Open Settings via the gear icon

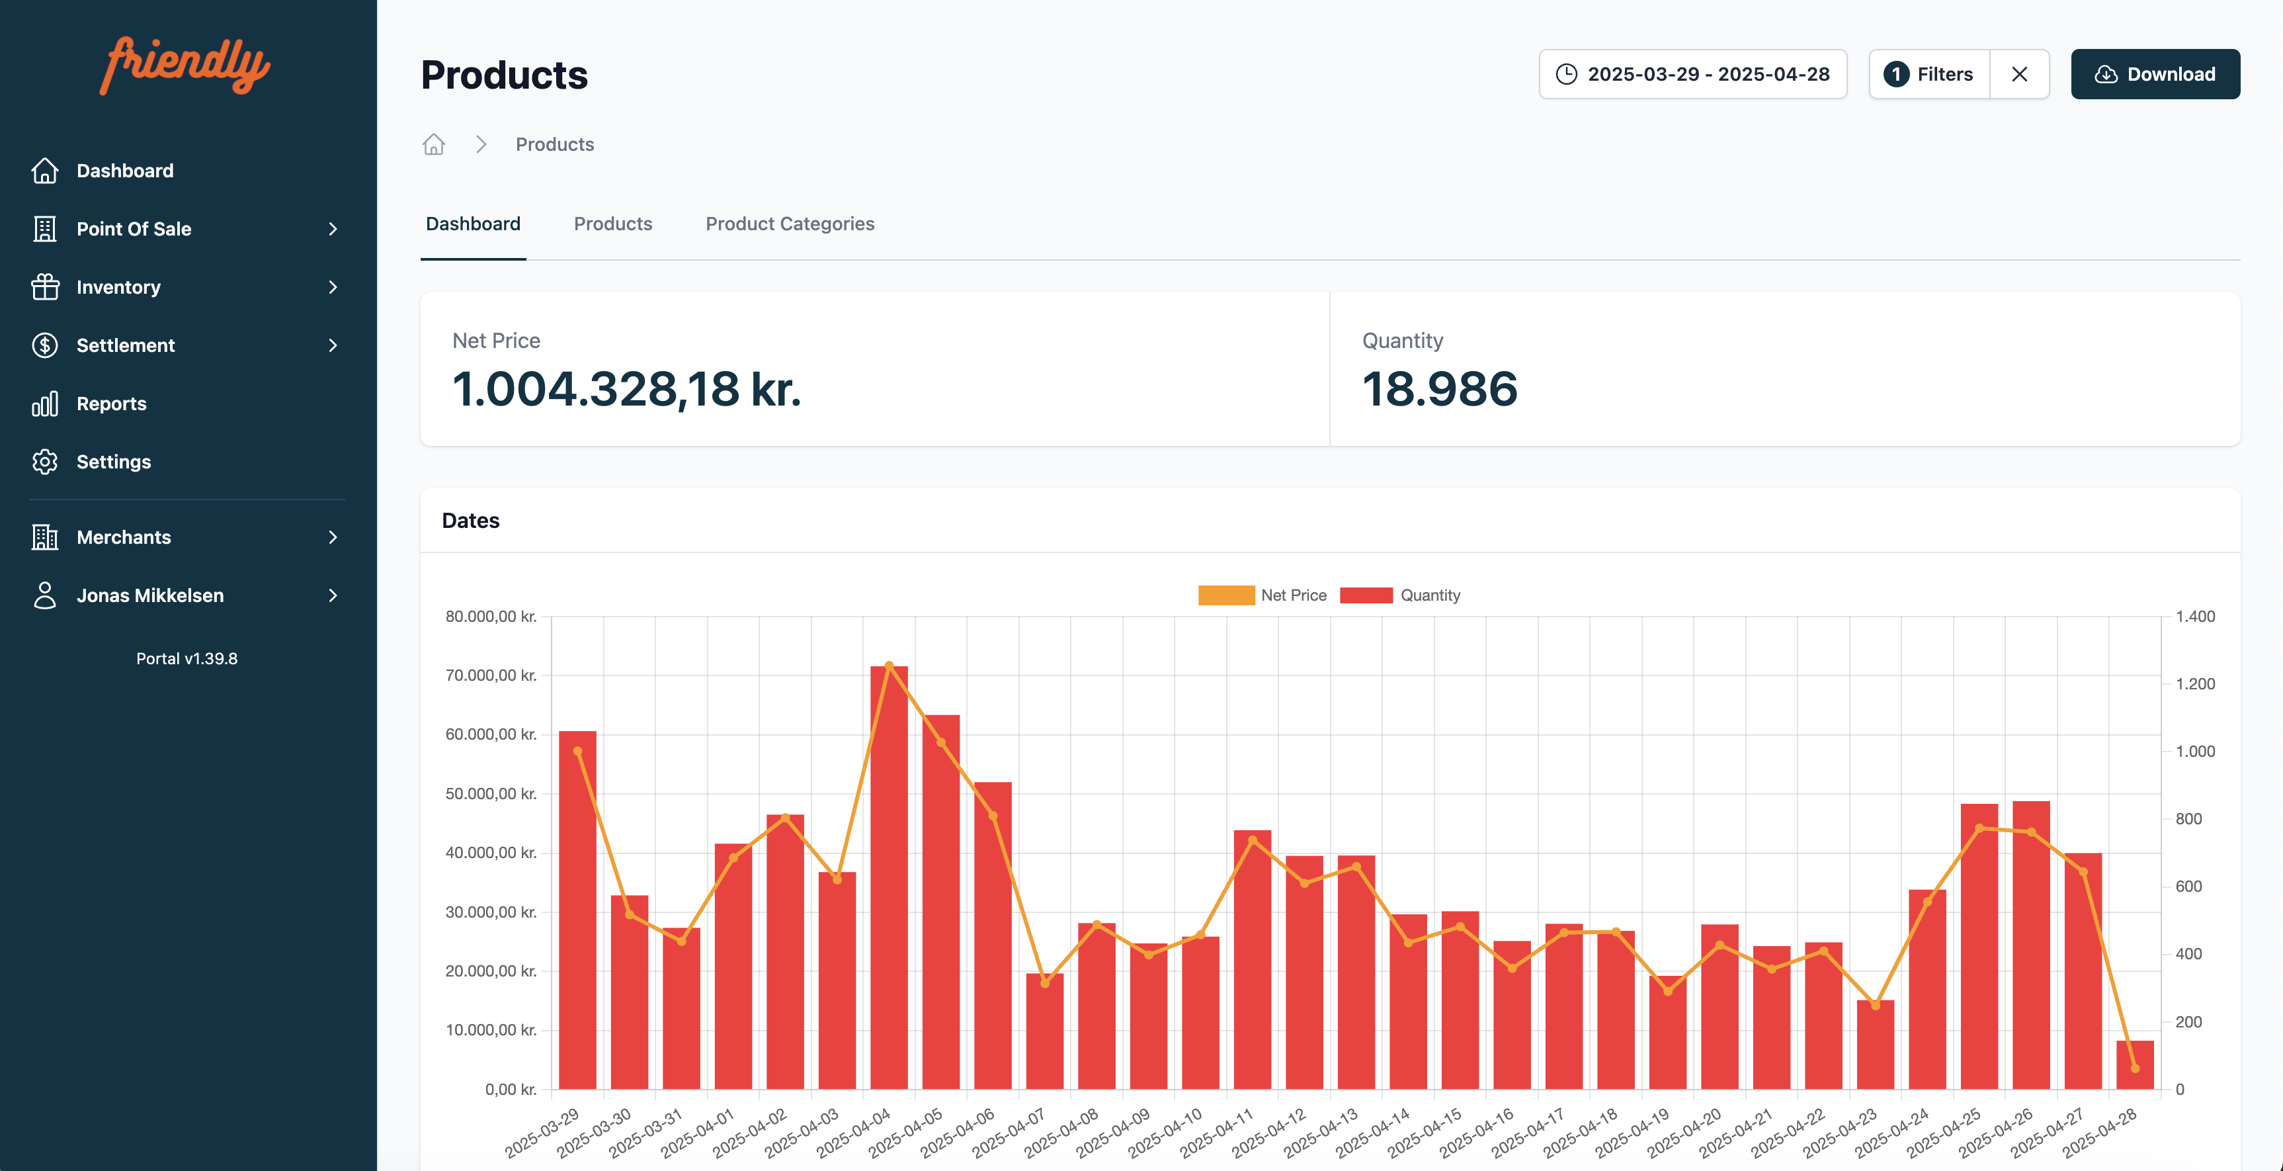coord(44,462)
